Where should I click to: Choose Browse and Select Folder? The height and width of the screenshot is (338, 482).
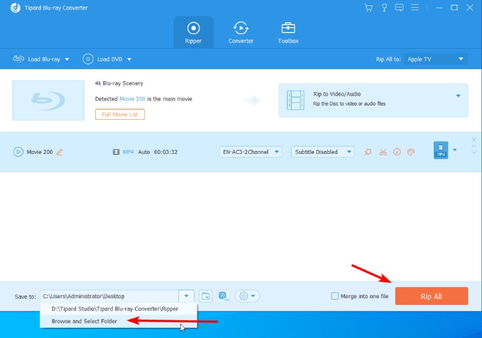tap(119, 321)
